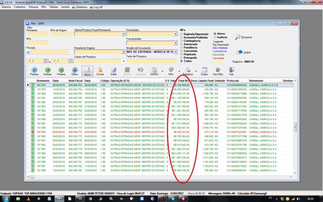Click the NFe toolbar icon

click(171, 70)
